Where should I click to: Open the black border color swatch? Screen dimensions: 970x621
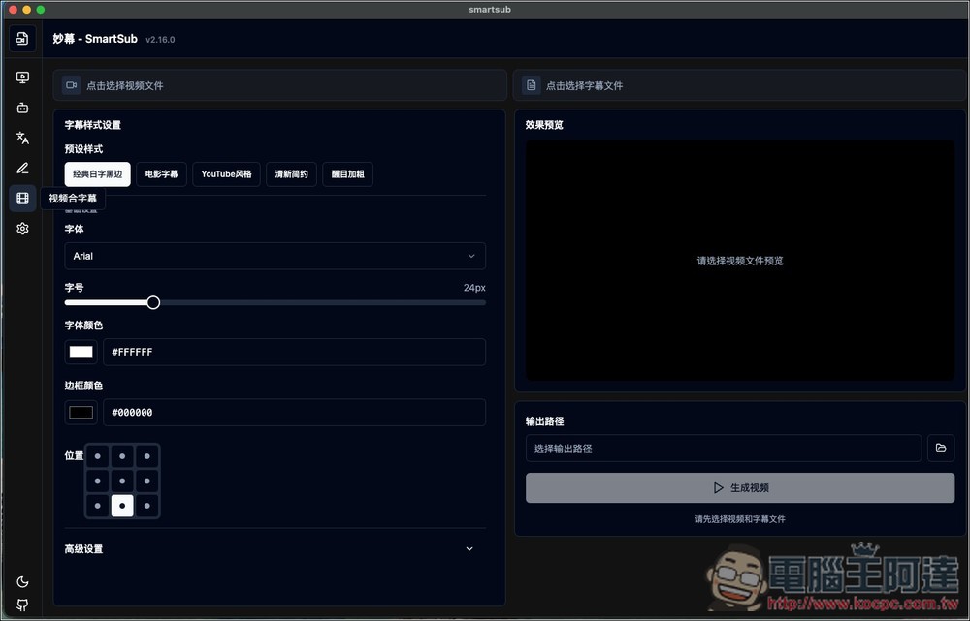coord(81,412)
